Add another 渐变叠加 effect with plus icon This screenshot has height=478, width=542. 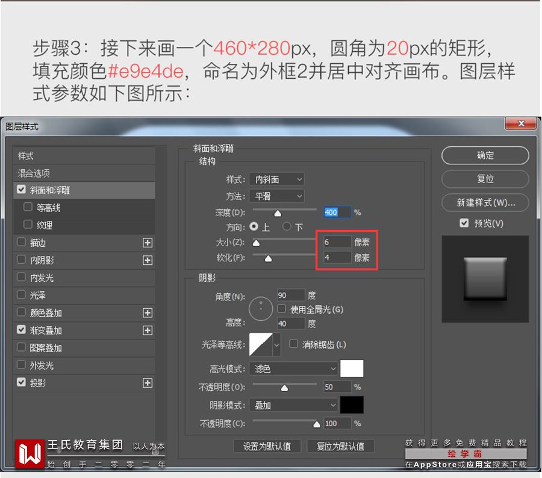148,331
